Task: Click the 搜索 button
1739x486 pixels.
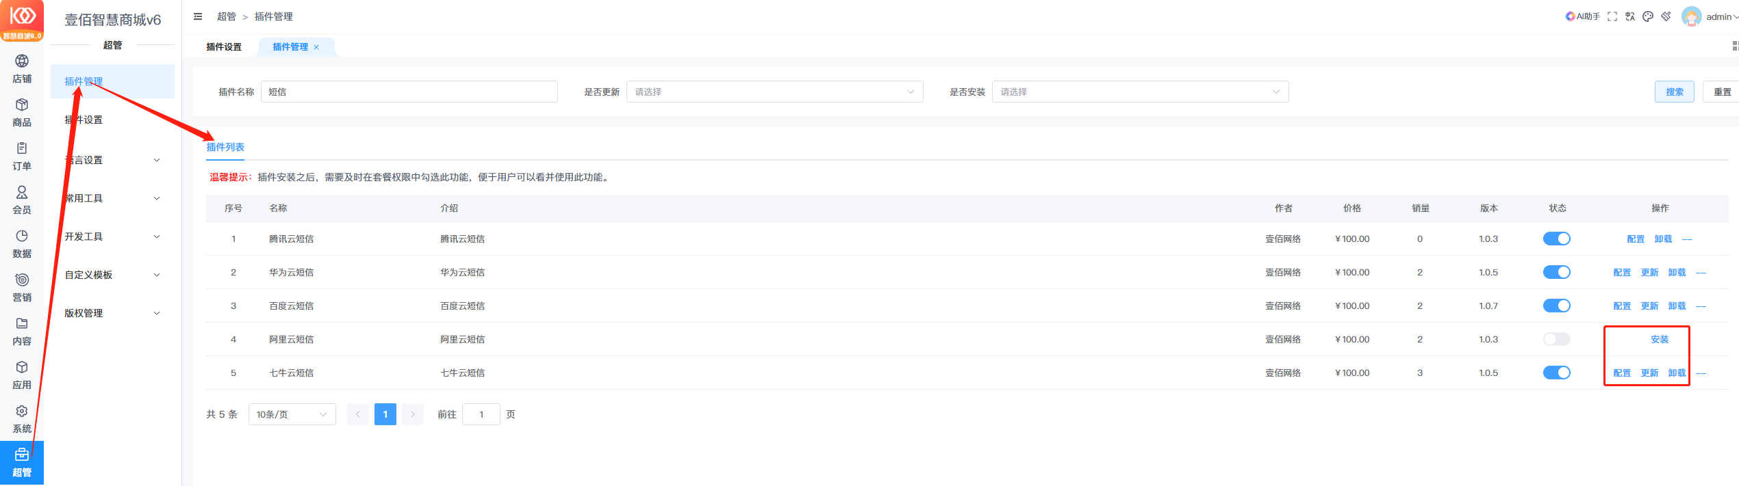Action: coord(1674,92)
